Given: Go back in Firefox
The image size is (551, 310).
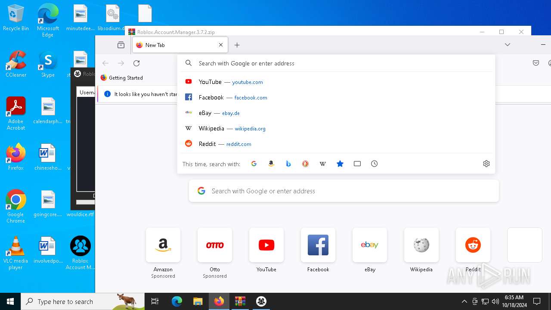Looking at the screenshot, I should 105,63.
